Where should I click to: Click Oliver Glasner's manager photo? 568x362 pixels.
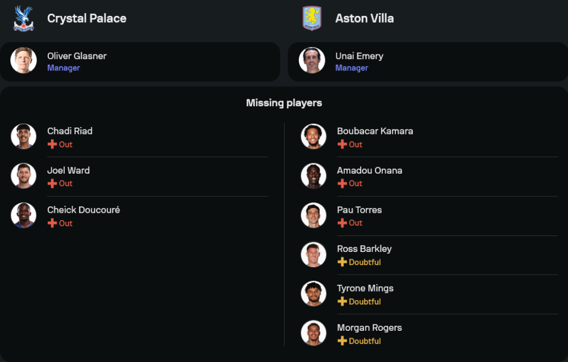23,61
